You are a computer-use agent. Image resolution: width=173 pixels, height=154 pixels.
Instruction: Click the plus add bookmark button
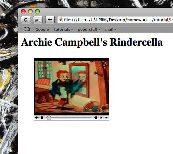(x=50, y=20)
